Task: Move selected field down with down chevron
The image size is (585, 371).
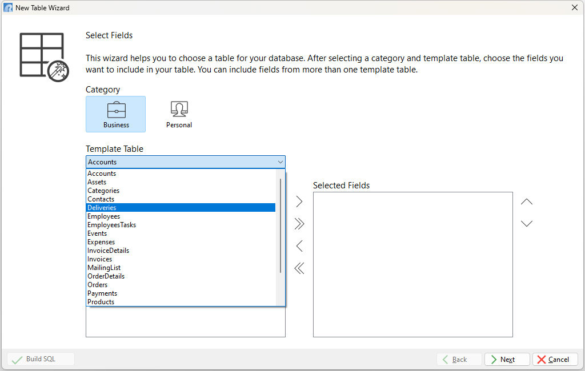Action: click(x=526, y=224)
